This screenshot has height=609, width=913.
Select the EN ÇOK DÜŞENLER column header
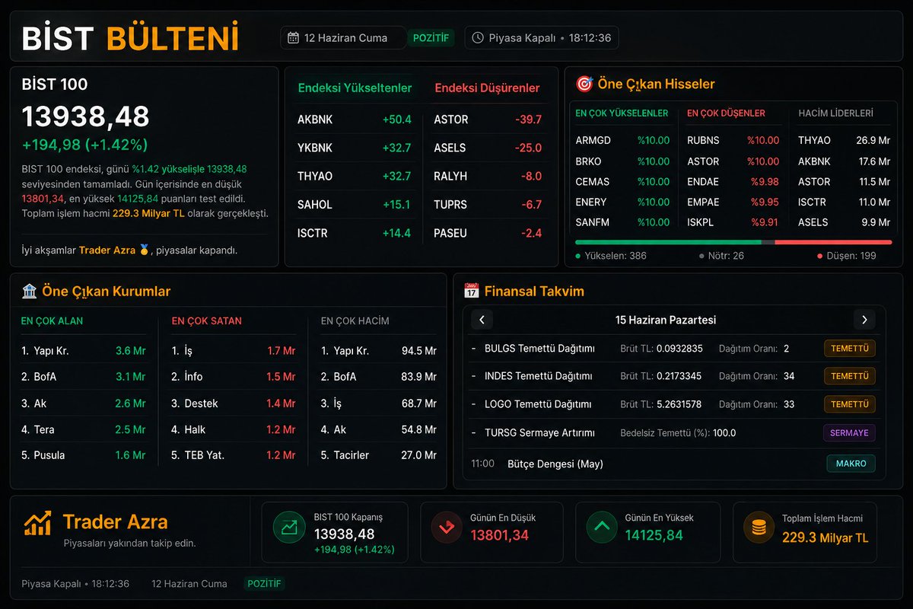(x=726, y=113)
